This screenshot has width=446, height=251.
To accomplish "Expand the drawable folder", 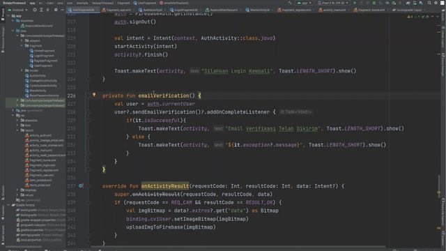I will [17, 121].
